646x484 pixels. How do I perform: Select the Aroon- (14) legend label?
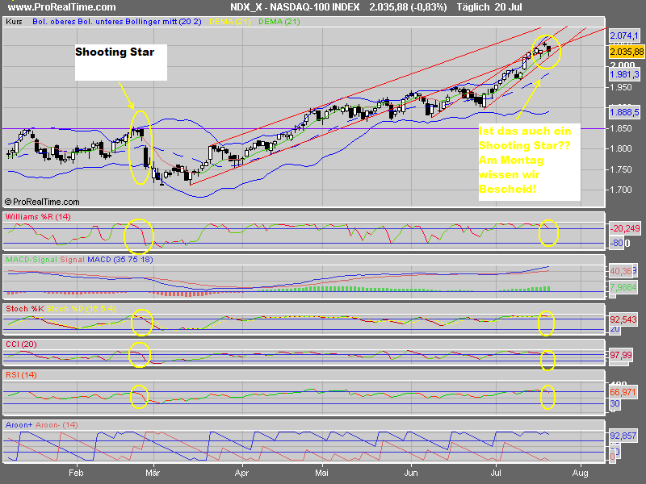coord(57,425)
